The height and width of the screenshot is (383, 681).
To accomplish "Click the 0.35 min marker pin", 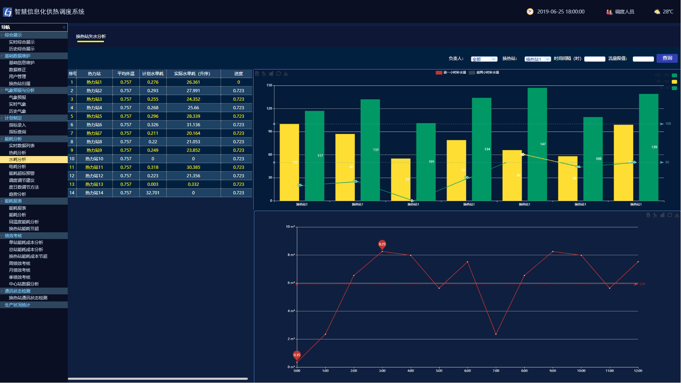I will pos(297,355).
